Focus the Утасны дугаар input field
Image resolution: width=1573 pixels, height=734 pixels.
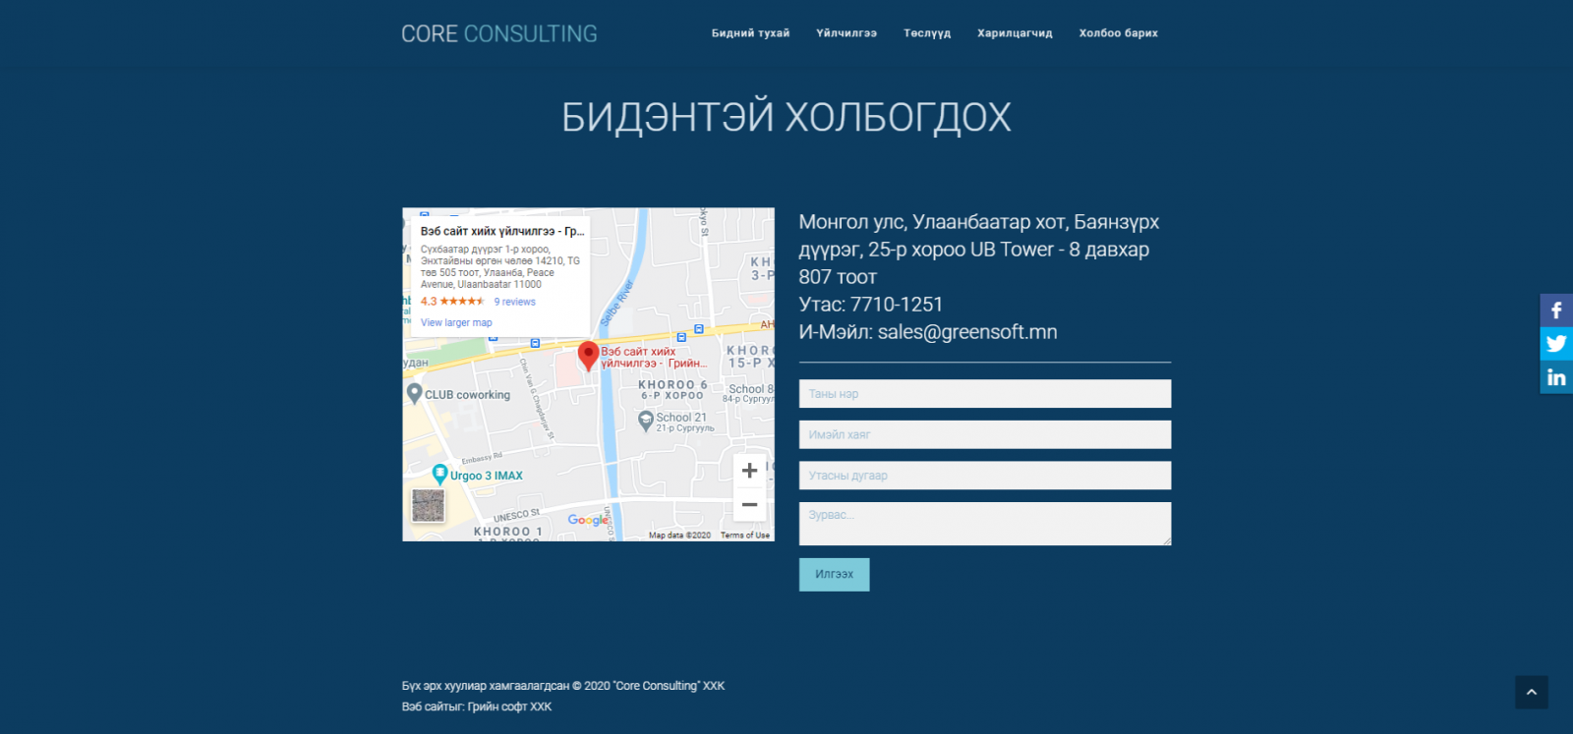985,476
